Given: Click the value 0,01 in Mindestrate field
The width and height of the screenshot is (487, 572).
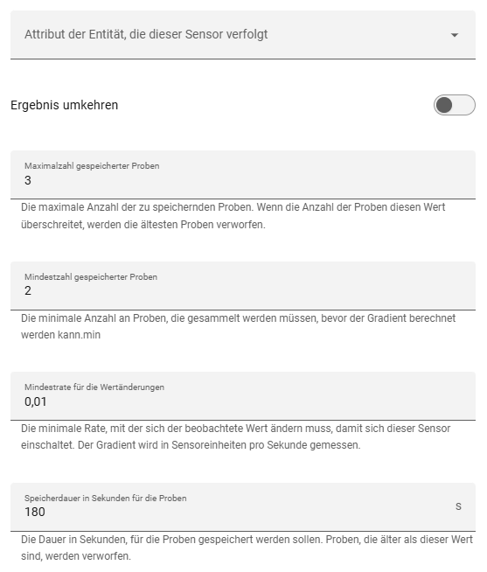Looking at the screenshot, I should tap(36, 401).
